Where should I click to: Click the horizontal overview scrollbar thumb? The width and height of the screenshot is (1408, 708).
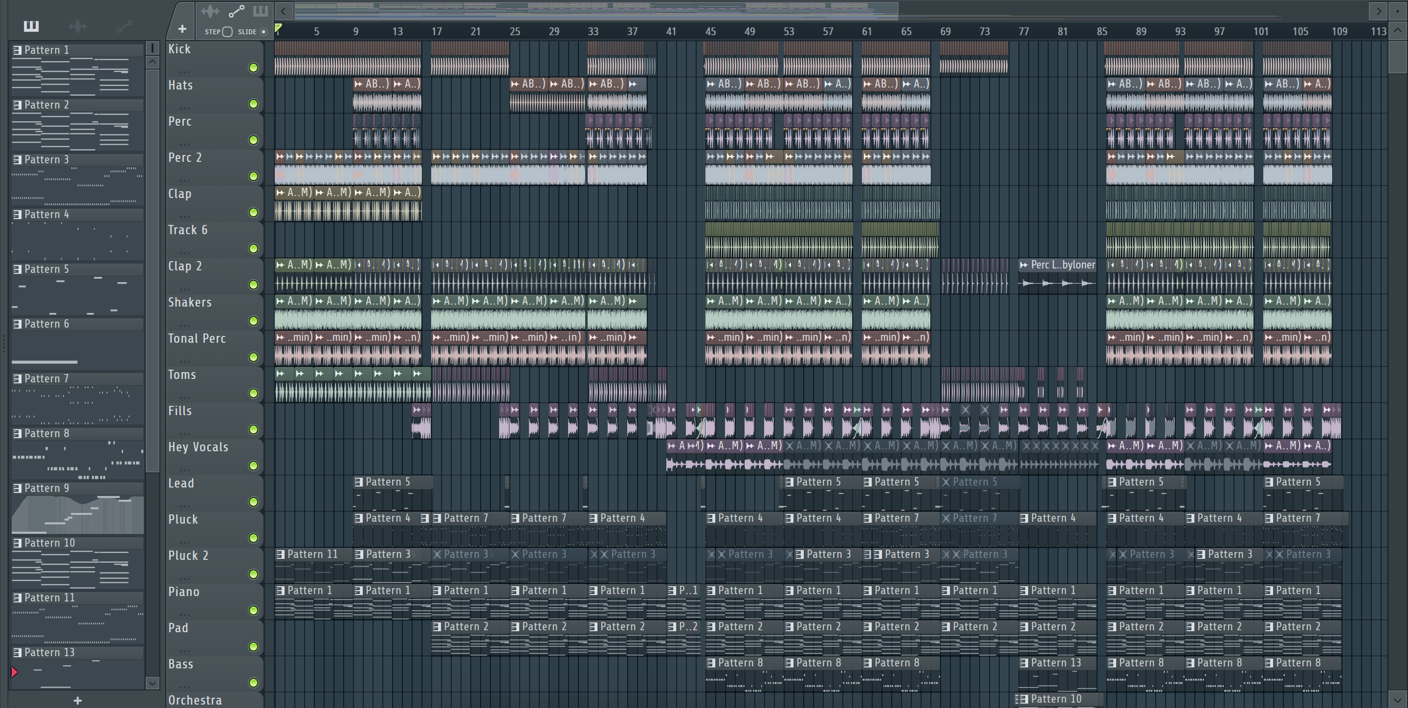click(596, 10)
